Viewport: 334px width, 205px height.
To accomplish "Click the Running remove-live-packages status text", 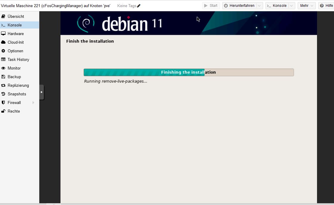I will (x=115, y=81).
